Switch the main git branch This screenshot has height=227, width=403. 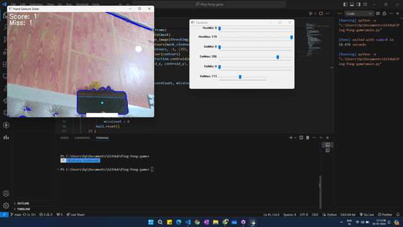pyautogui.click(x=16, y=214)
